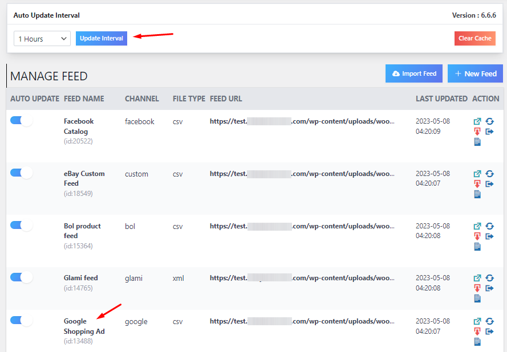Open the Glami feed in new tab
Image resolution: width=507 pixels, height=352 pixels.
pos(477,278)
